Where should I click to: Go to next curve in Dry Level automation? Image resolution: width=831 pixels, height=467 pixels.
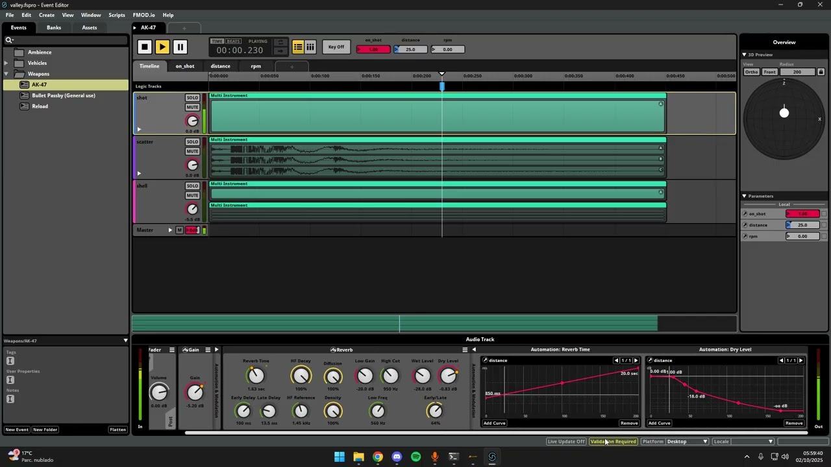(x=800, y=361)
